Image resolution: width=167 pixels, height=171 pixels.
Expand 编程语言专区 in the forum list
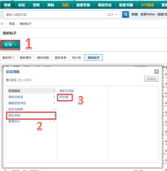tap(31, 103)
